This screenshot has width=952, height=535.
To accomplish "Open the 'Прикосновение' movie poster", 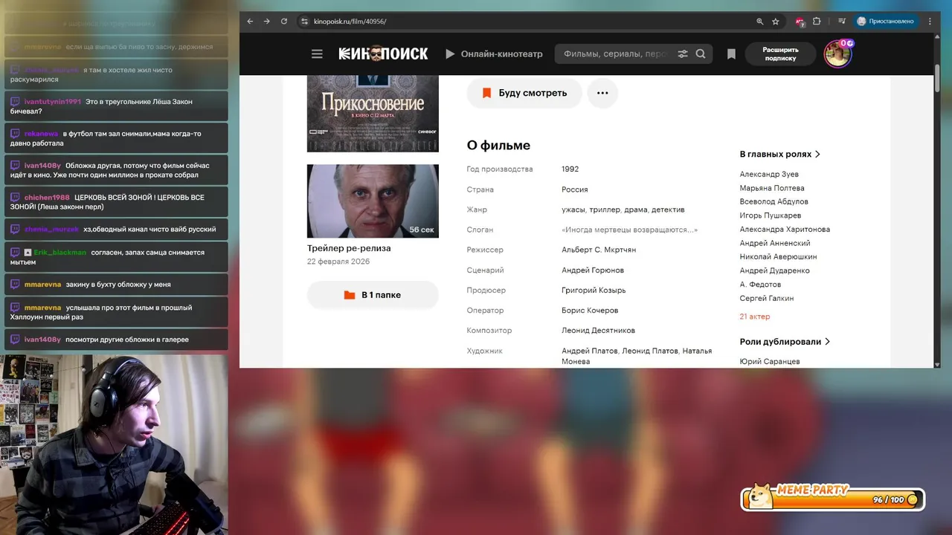I will tap(373, 114).
